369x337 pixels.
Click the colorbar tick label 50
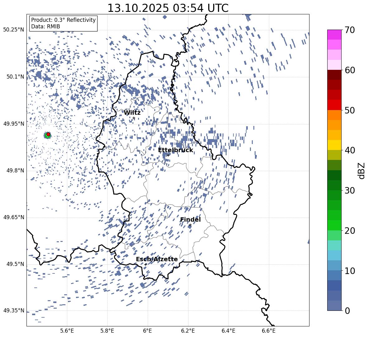[x=349, y=110]
